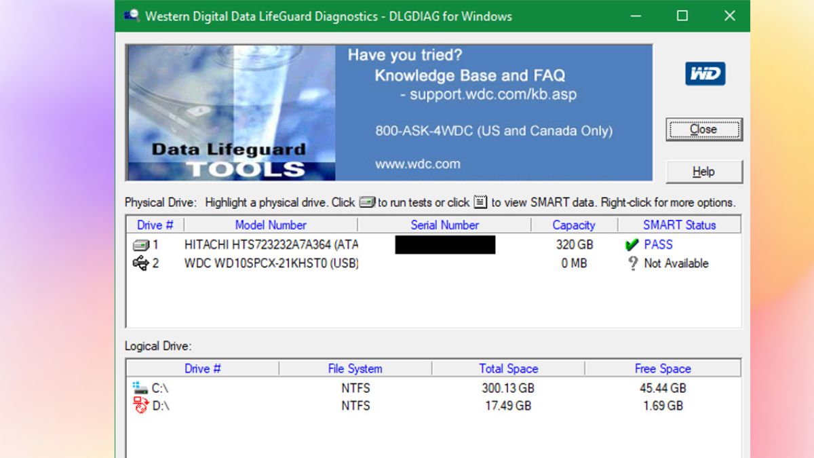
Task: Select the USB icon for drive 2
Action: (140, 263)
